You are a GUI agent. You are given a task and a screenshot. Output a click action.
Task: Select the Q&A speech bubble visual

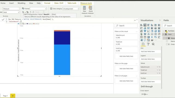pyautogui.click(x=145, y=40)
